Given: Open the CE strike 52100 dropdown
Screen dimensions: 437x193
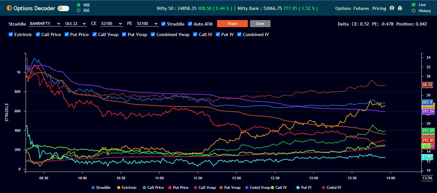Looking at the screenshot, I should (x=111, y=24).
